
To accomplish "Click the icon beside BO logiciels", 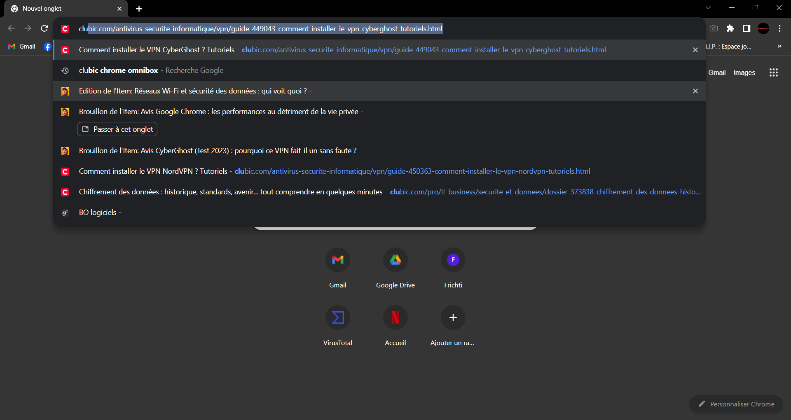I will (x=65, y=212).
